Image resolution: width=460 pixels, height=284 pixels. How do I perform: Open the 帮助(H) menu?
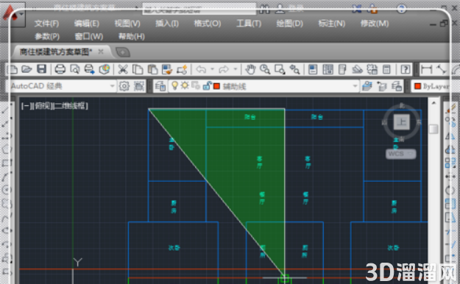[132, 37]
